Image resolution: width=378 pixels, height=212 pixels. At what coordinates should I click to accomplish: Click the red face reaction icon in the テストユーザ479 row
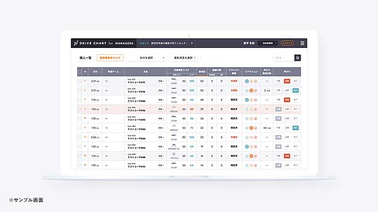tap(255, 81)
